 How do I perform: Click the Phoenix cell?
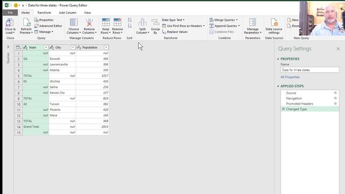(x=63, y=110)
